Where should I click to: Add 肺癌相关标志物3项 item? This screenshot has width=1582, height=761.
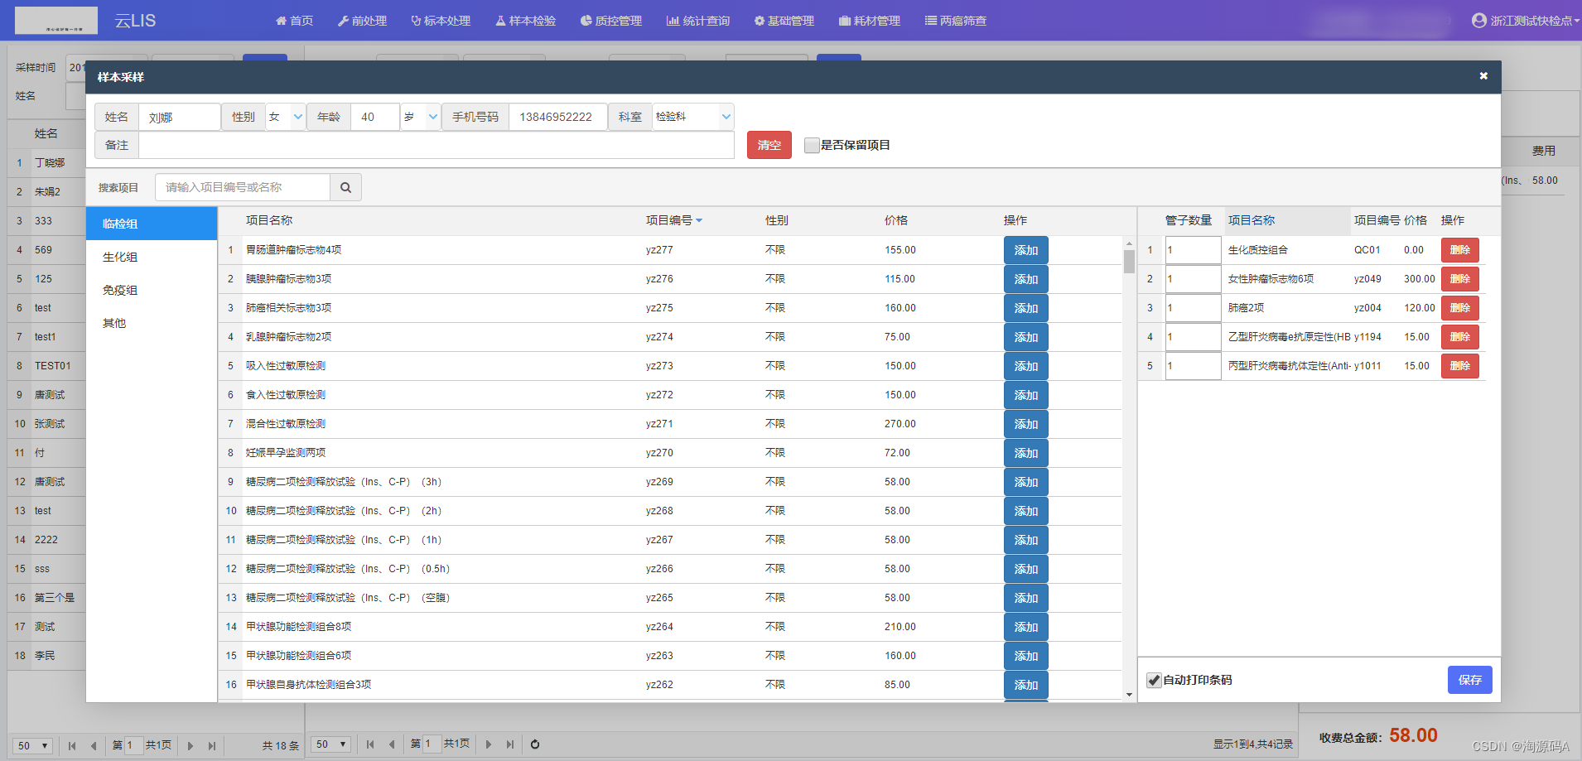[x=1026, y=308]
